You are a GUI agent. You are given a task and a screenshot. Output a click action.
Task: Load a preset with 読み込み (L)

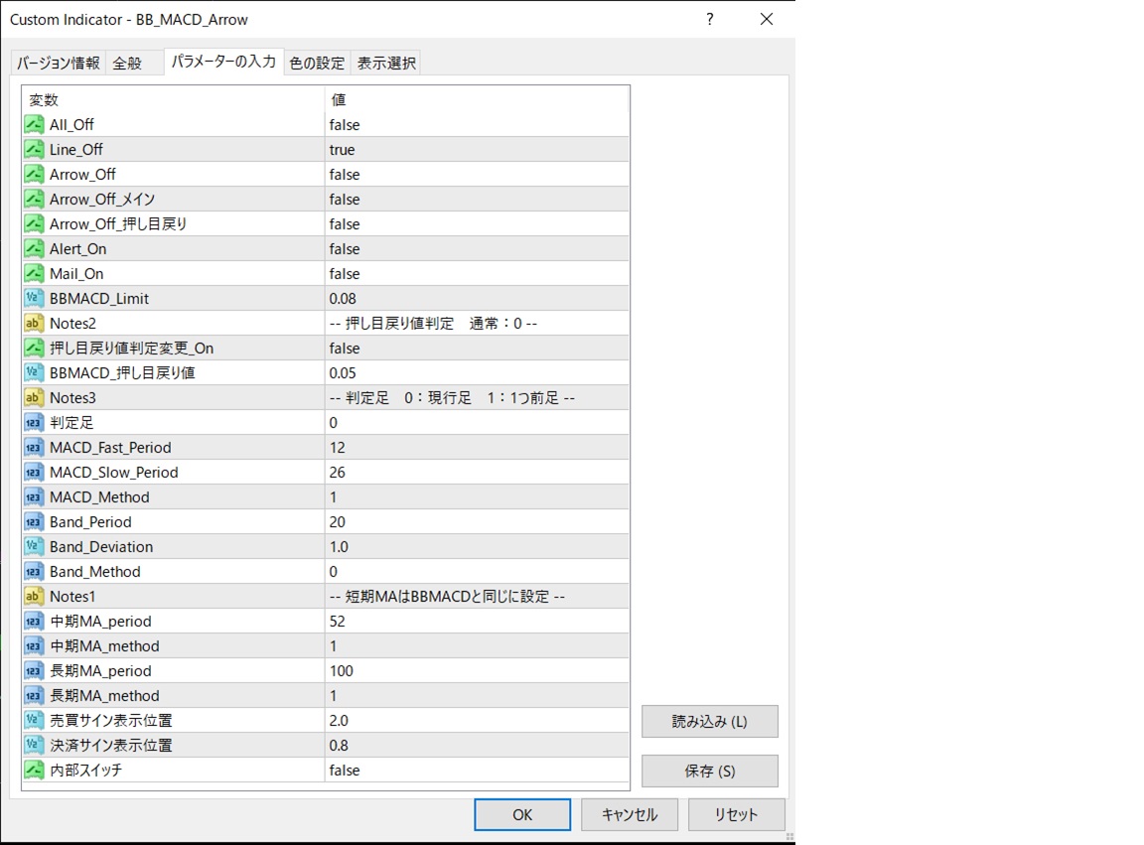coord(710,721)
